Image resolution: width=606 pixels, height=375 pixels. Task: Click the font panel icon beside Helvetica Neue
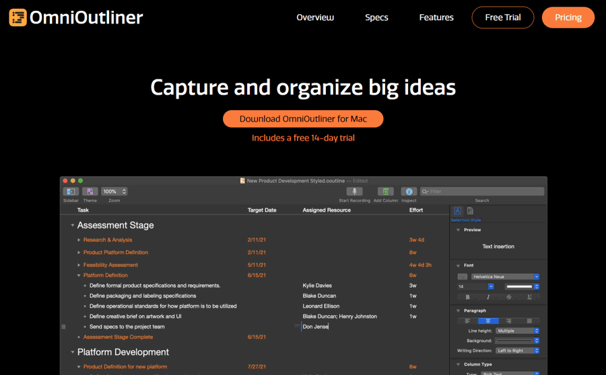(462, 277)
